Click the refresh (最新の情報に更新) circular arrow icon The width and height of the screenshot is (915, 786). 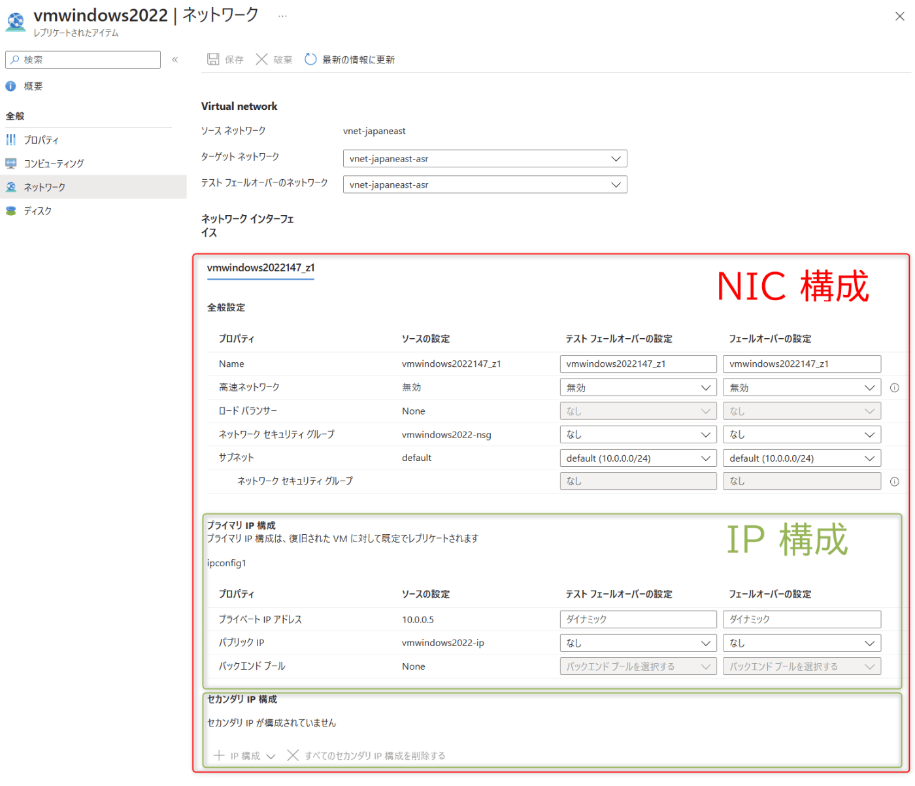coord(310,60)
